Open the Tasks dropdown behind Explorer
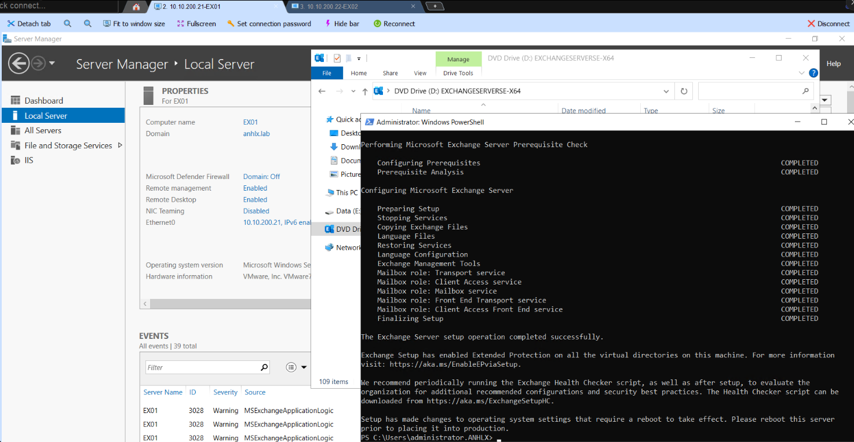Screen dimensions: 854x442 [x=826, y=100]
